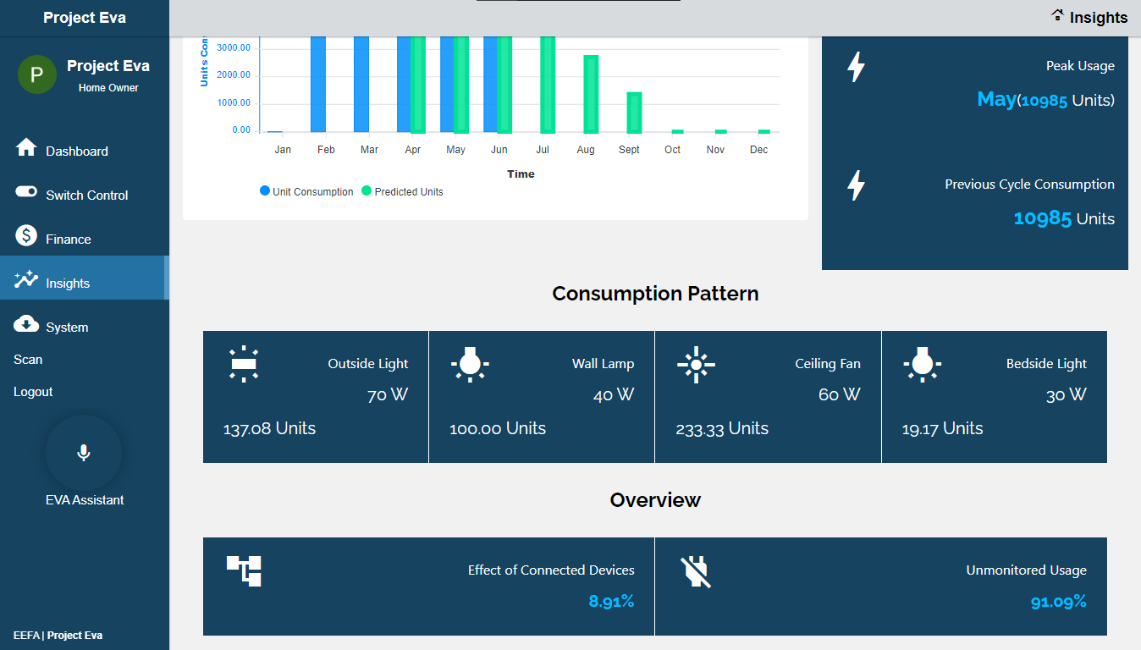
Task: Click the Insights sparkline icon
Action: click(x=26, y=279)
